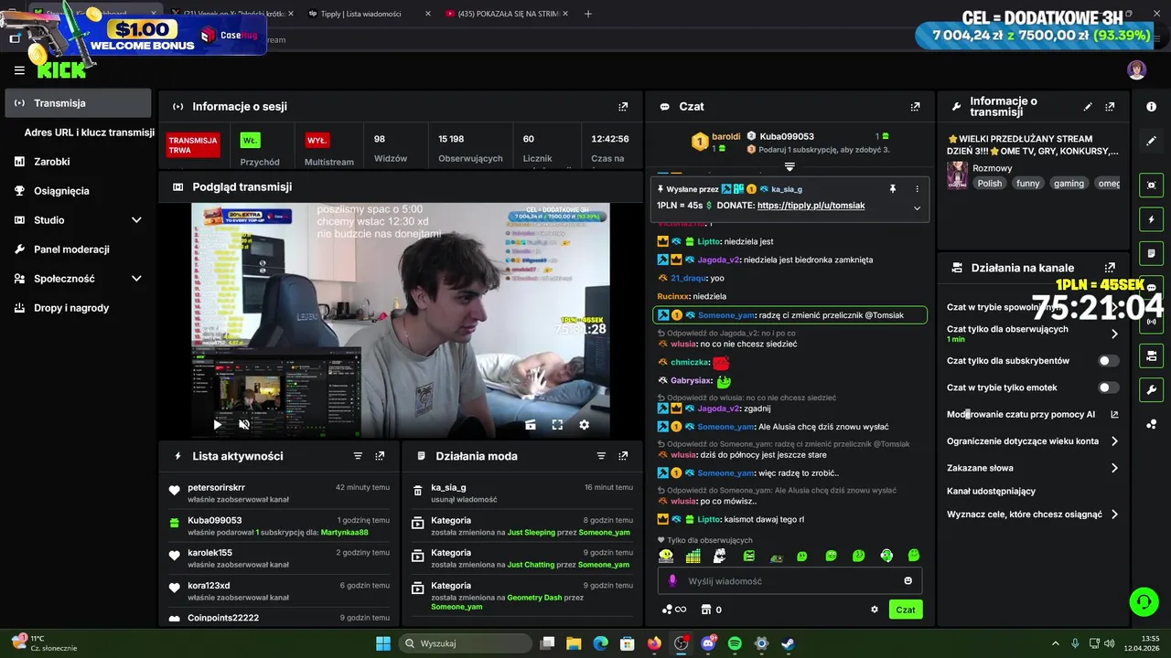1171x658 pixels.
Task: Click Just Sleeping category link
Action: 532,532
